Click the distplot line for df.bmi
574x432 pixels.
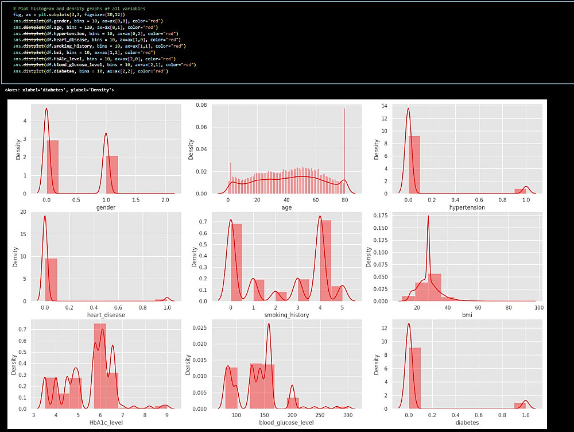[x=84, y=52]
